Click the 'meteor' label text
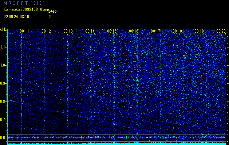Screen dimensions: 229x145 point(52,12)
